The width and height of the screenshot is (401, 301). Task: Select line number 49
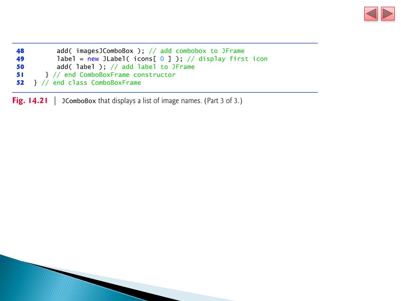click(x=20, y=59)
